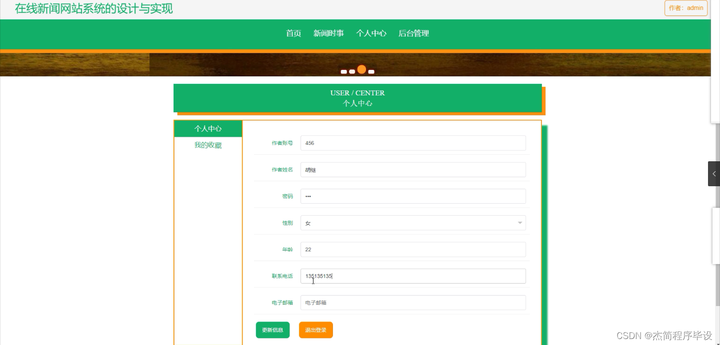
Task: Click the dropdown arrow next to 女
Action: pyautogui.click(x=520, y=223)
